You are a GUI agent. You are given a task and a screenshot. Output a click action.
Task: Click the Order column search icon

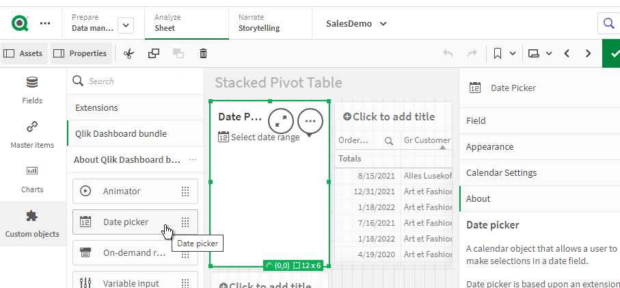click(389, 141)
